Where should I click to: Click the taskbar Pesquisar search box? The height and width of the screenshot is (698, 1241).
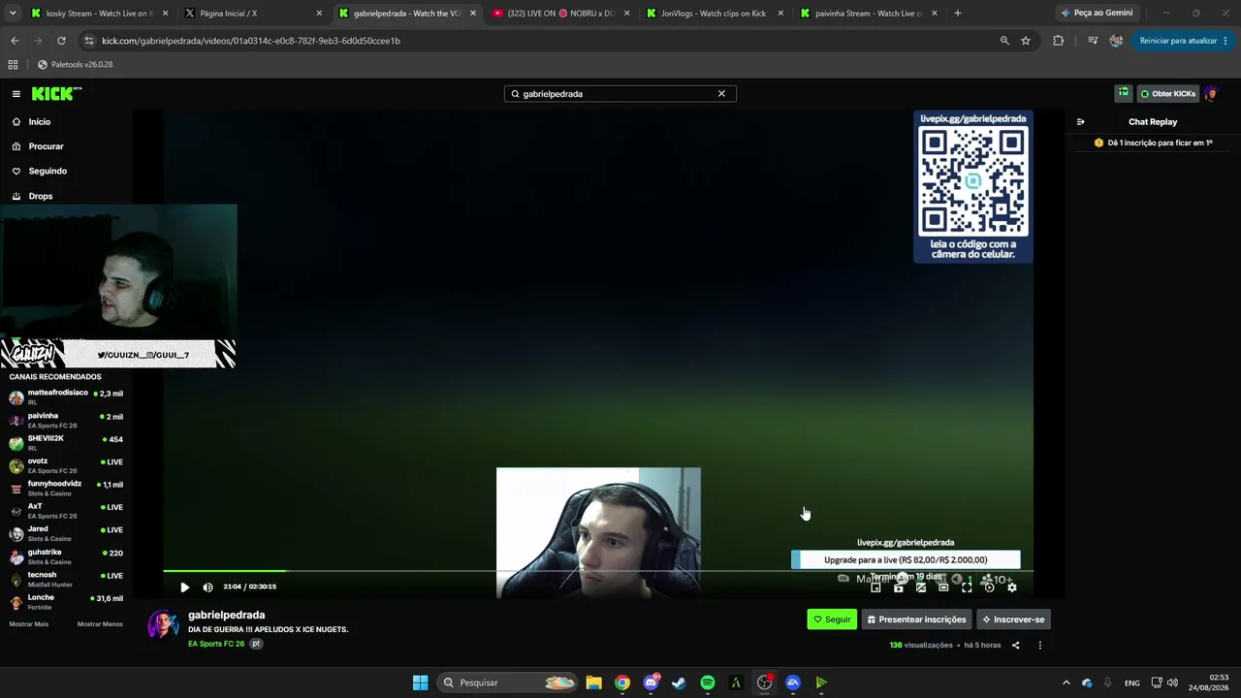tap(505, 682)
